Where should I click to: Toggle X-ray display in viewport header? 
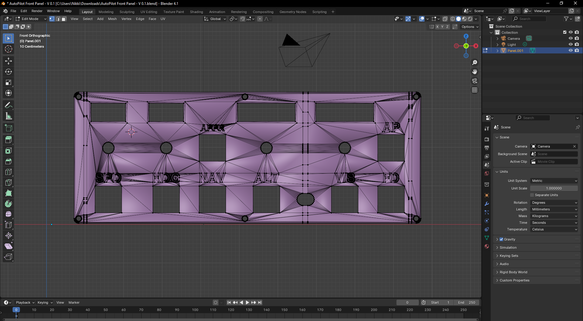coord(445,19)
